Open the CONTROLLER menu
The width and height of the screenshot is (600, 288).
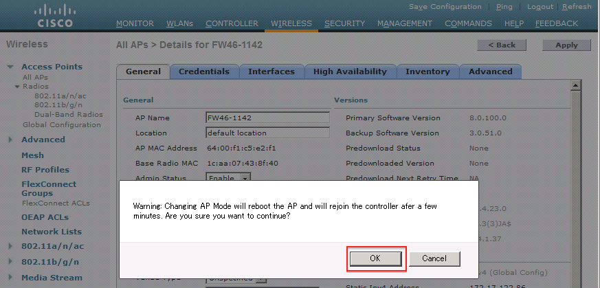[x=232, y=23]
